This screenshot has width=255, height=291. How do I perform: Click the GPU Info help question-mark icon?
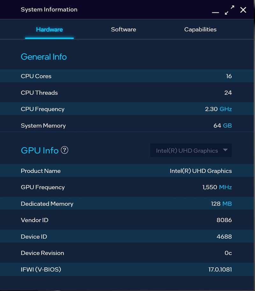(x=64, y=150)
